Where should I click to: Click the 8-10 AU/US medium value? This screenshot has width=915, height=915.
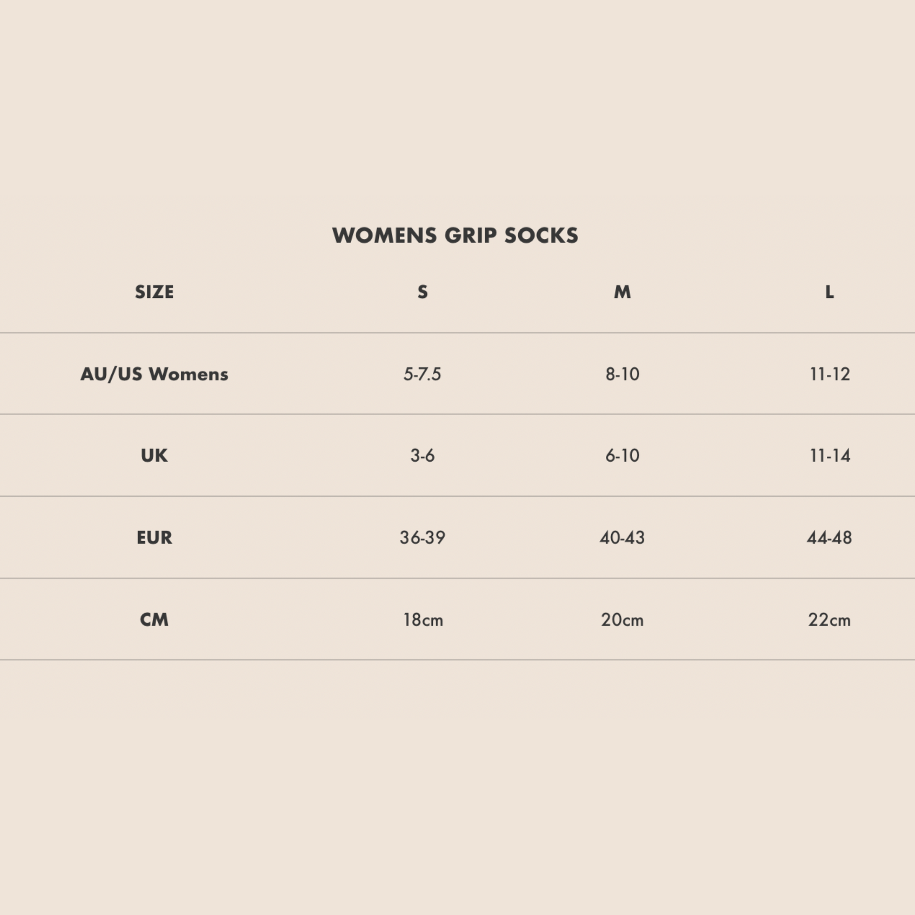(x=622, y=374)
